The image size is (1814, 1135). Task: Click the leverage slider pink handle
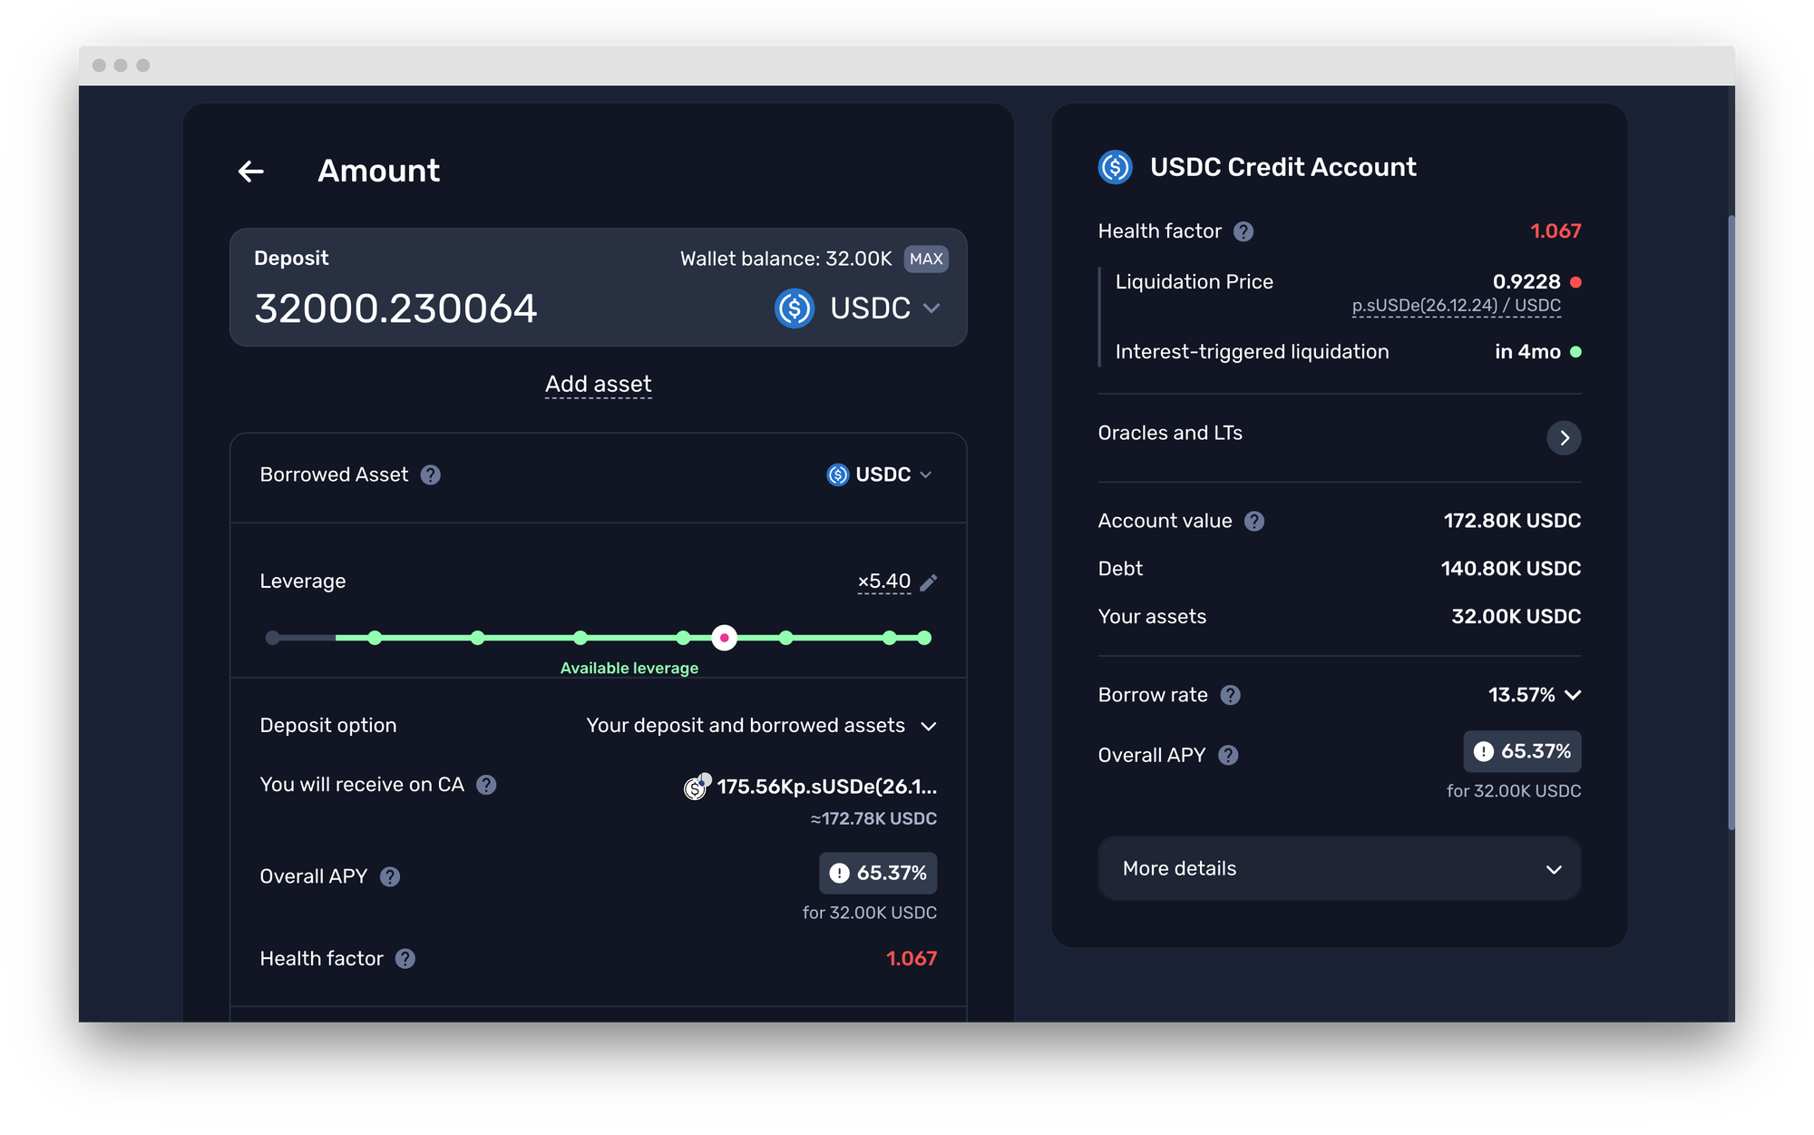724,638
